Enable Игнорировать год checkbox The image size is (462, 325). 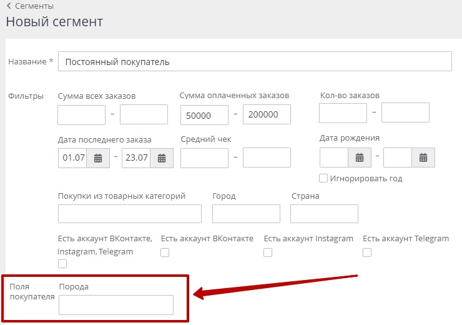323,178
